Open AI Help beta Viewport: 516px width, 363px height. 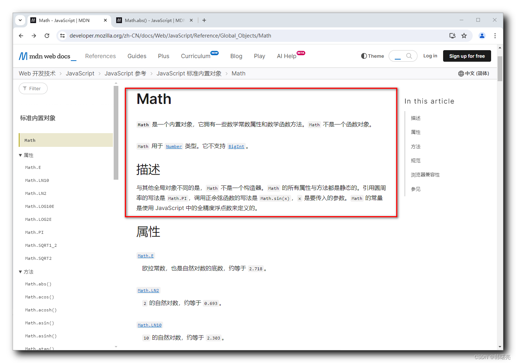pos(287,56)
